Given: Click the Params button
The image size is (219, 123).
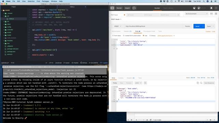Looking at the screenshot, I should click(x=188, y=26).
